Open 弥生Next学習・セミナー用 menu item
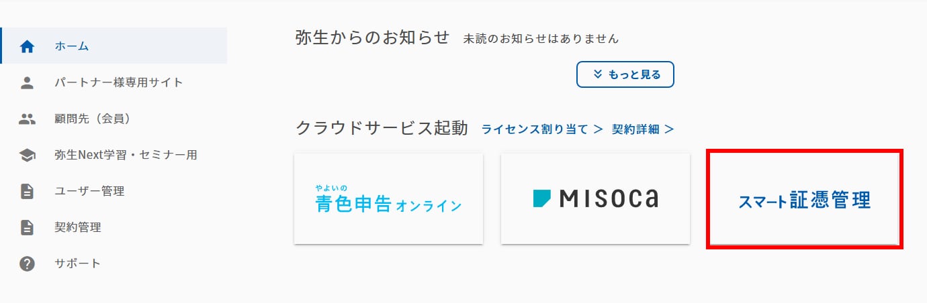927x303 pixels. point(126,155)
